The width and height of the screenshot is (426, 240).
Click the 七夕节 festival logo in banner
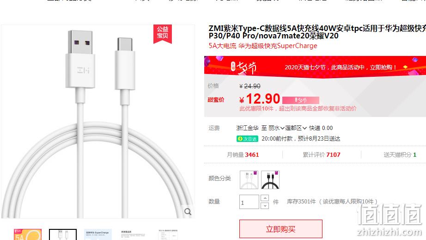[243, 67]
